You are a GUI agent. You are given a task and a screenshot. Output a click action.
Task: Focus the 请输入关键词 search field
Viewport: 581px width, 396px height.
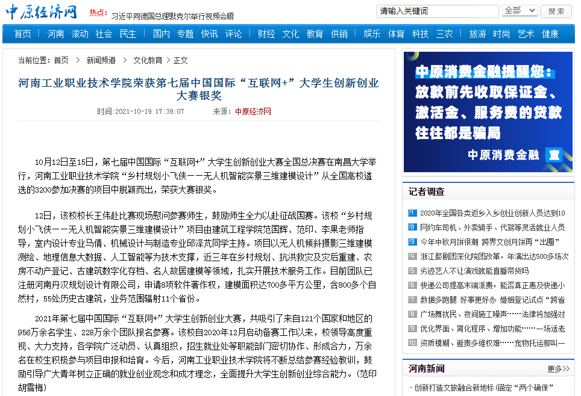pos(437,11)
